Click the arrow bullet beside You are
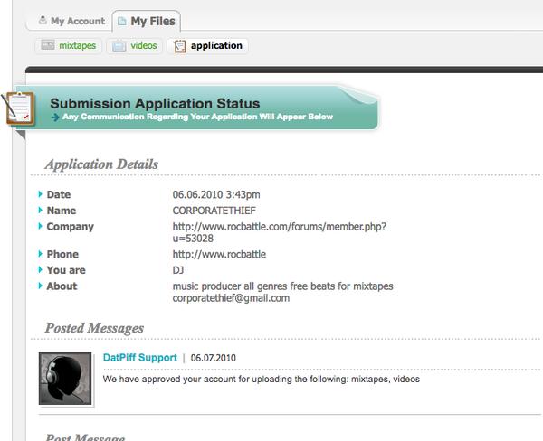Screen dimensions: 543x441 tap(40, 270)
